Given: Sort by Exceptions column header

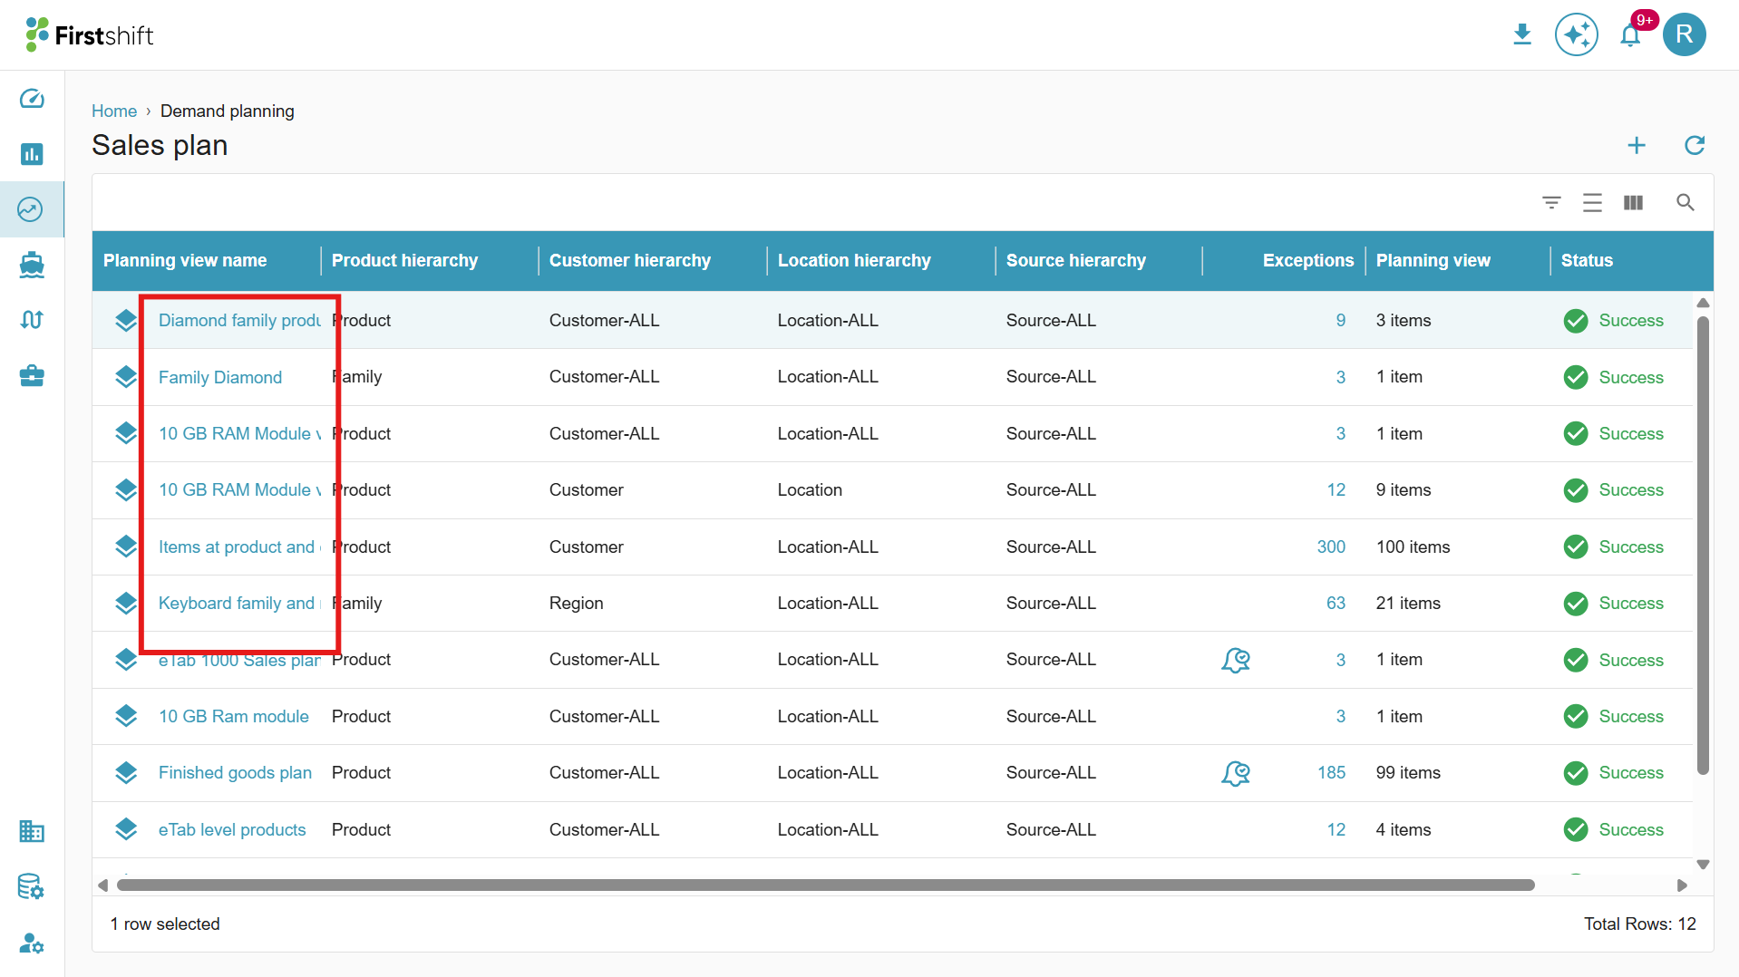Looking at the screenshot, I should (1308, 260).
